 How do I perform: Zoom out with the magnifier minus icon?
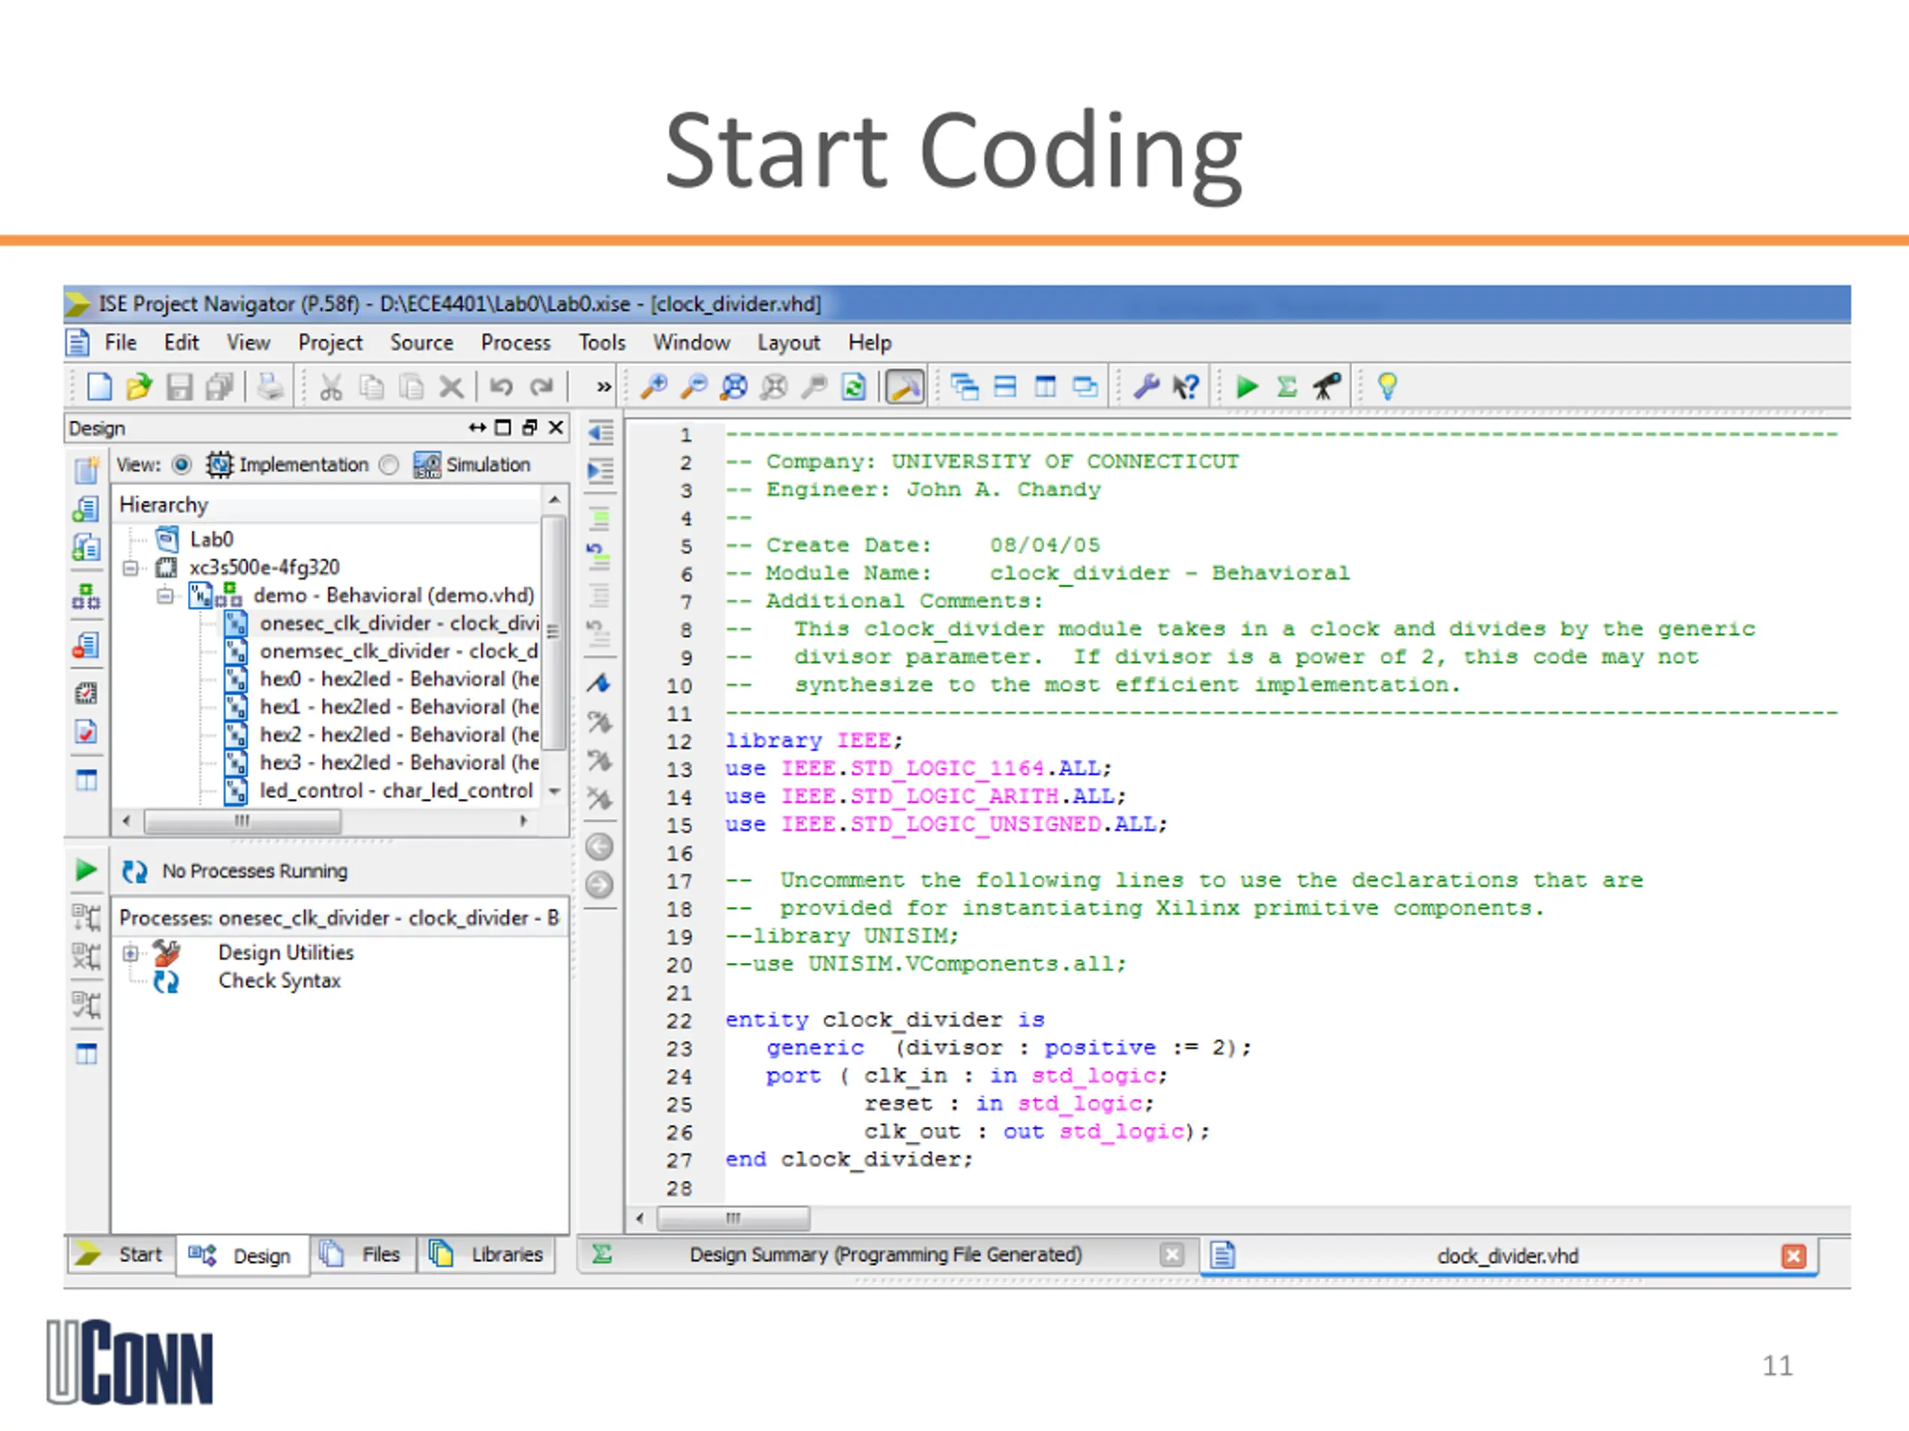(694, 386)
